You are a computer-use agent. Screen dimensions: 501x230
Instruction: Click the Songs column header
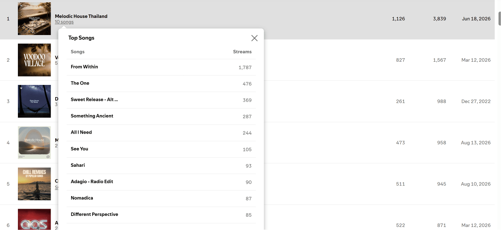tap(78, 52)
